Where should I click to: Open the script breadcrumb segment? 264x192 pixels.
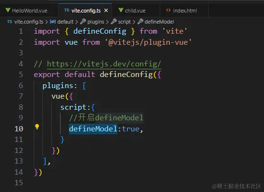click(x=124, y=22)
